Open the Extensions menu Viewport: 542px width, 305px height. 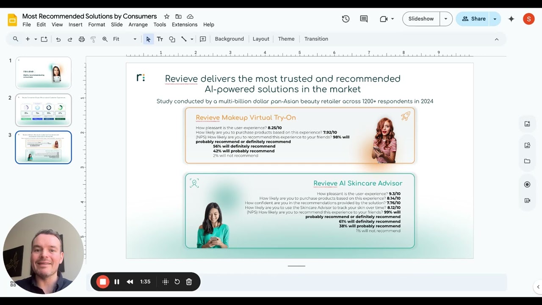185,25
